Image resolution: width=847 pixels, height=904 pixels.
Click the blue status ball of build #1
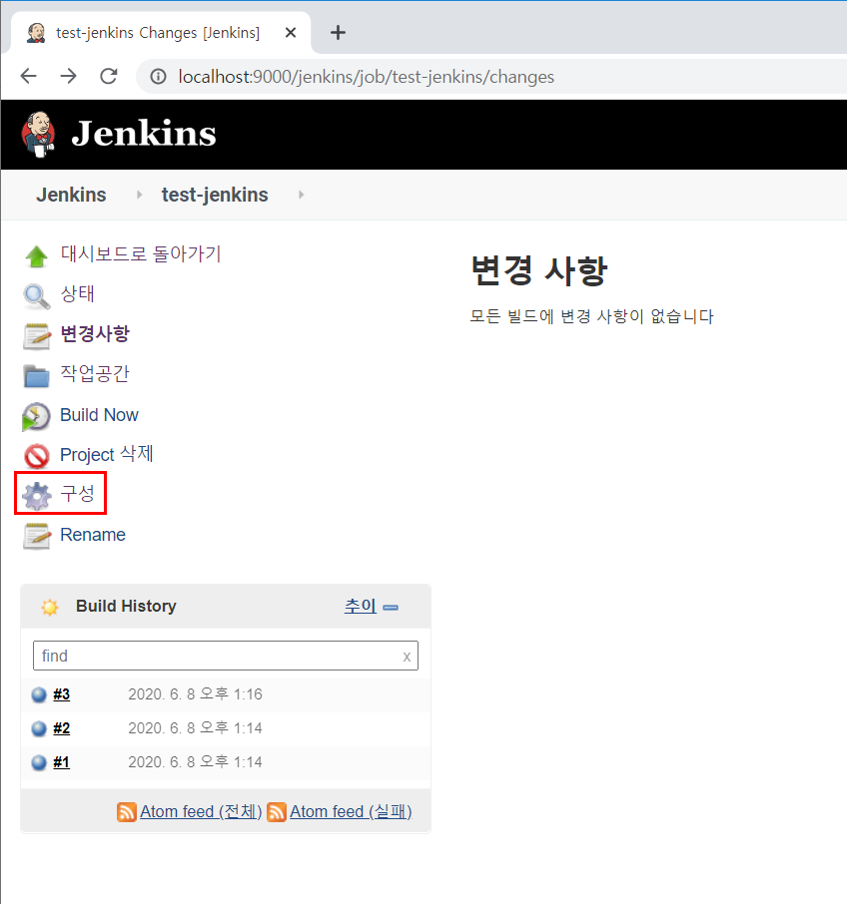pyautogui.click(x=39, y=762)
